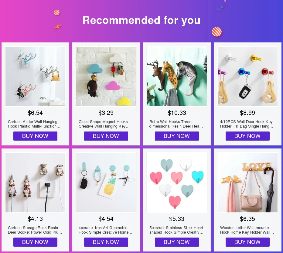Image resolution: width=283 pixels, height=253 pixels.
Task: Click BUY NOW under the $3.29 cloud hooks
Action: 106,136
